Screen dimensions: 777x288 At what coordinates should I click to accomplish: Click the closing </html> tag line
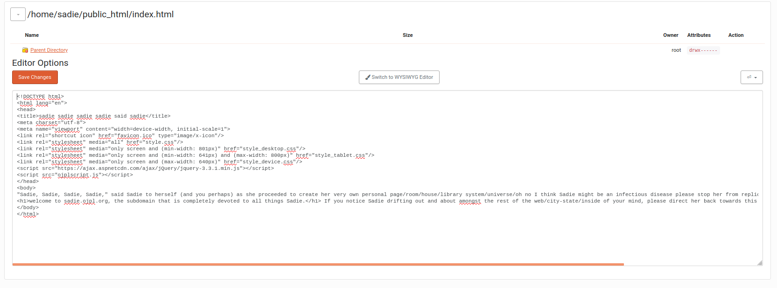[x=28, y=214]
